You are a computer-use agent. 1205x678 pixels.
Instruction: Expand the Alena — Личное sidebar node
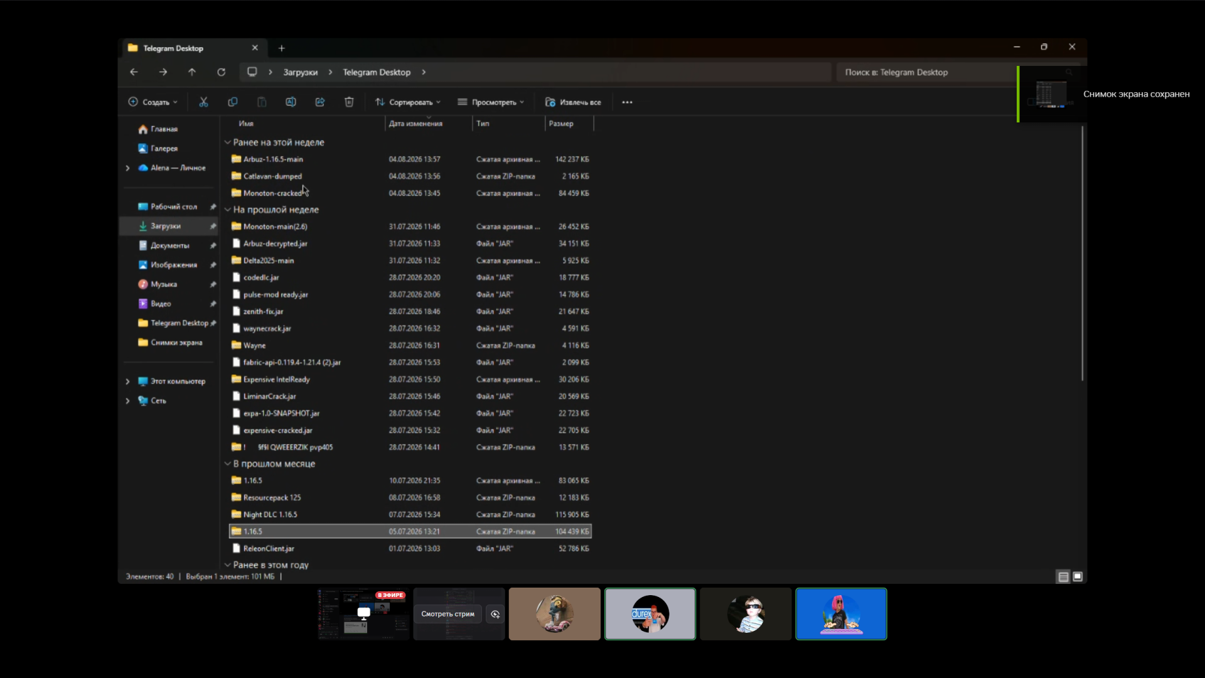coord(128,168)
